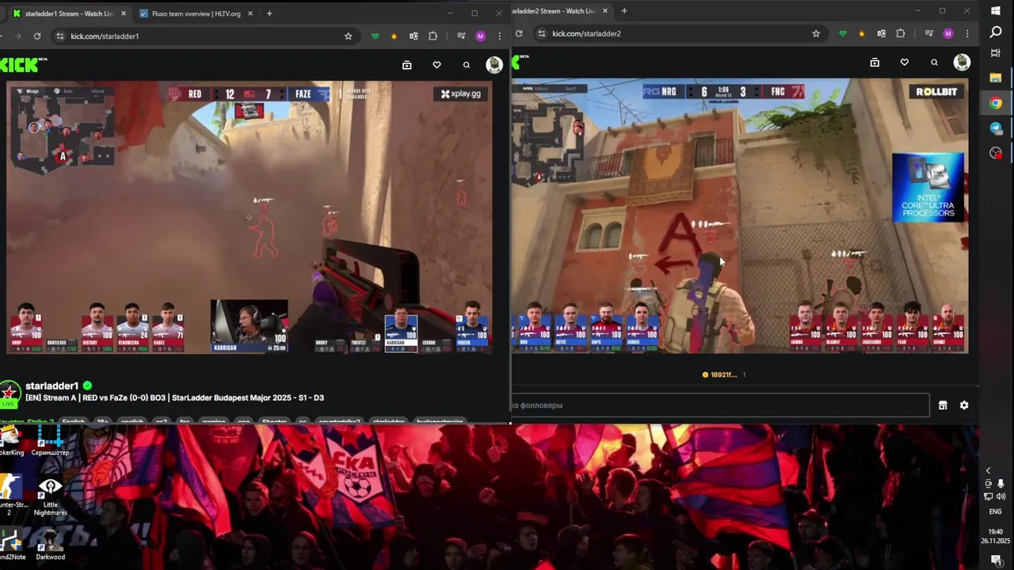Open Chrome profile M in starladder2 window

pyautogui.click(x=948, y=33)
